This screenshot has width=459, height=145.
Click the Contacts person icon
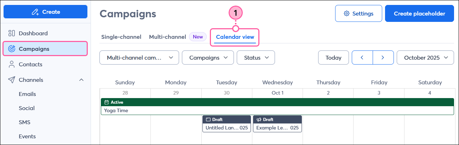click(12, 64)
